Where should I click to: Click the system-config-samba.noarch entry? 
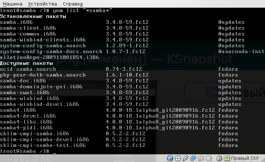[43, 46]
